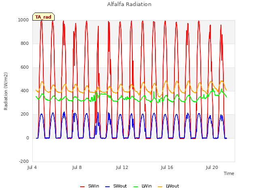Click the orange LWout legend color marker
259x194 pixels.
(x=160, y=187)
